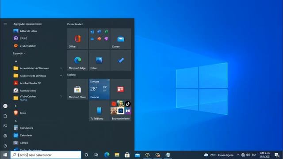Click the Cortana circle on the taskbar
The image size is (283, 159).
coord(86,155)
